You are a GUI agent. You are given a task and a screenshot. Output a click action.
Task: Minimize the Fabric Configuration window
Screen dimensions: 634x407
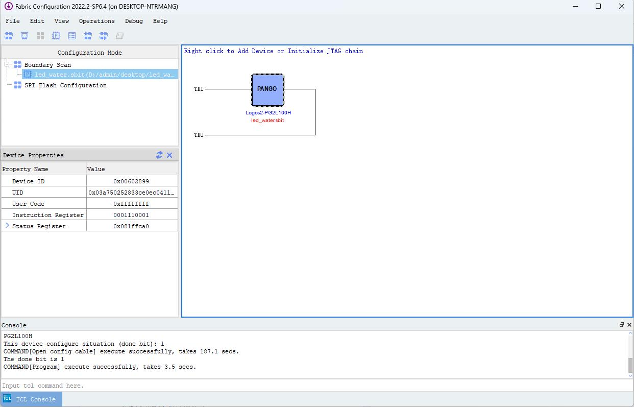click(575, 7)
